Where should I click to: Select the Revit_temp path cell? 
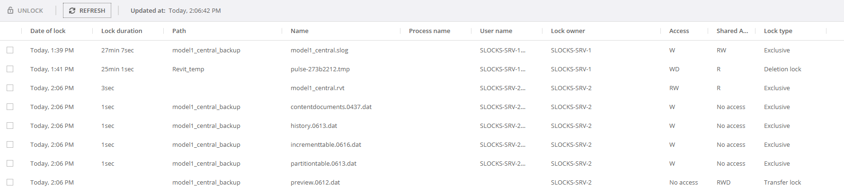(188, 69)
